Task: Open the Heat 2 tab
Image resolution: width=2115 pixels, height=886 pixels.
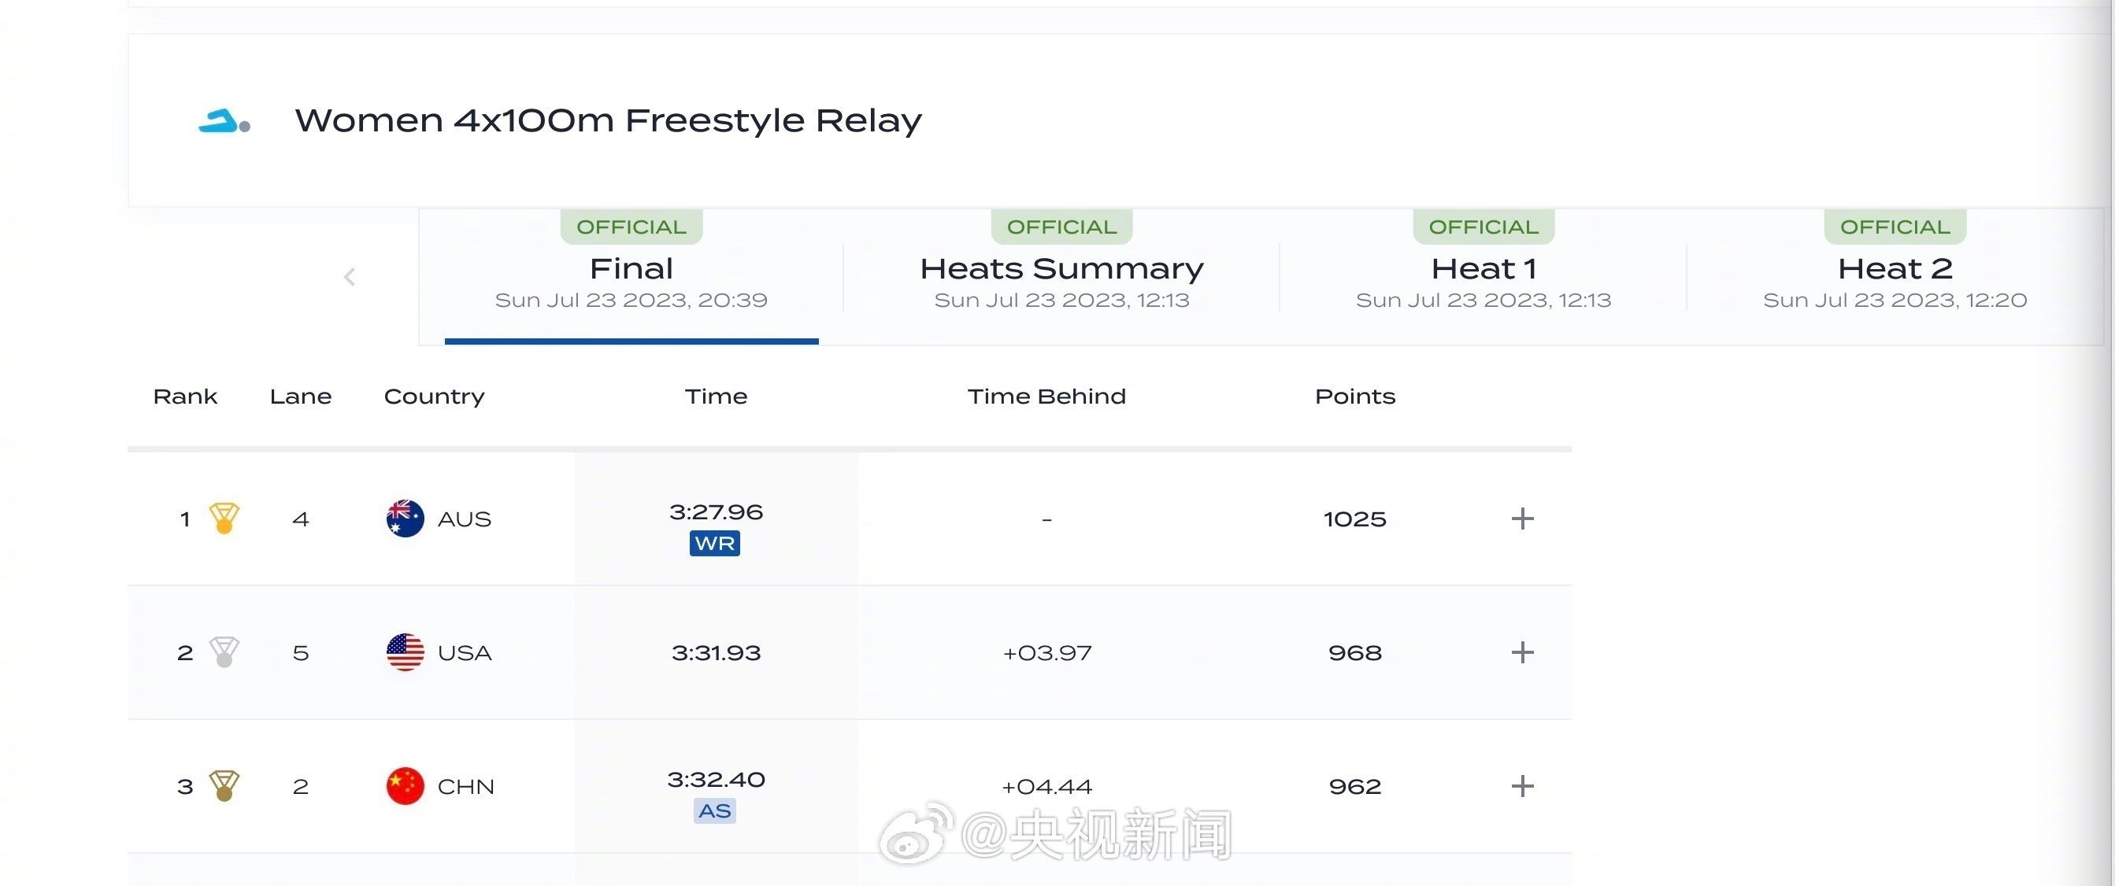Action: pyautogui.click(x=1895, y=279)
